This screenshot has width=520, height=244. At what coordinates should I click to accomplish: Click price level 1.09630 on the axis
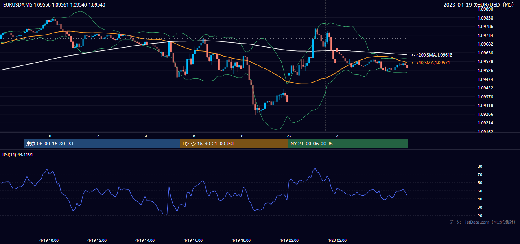click(x=485, y=53)
